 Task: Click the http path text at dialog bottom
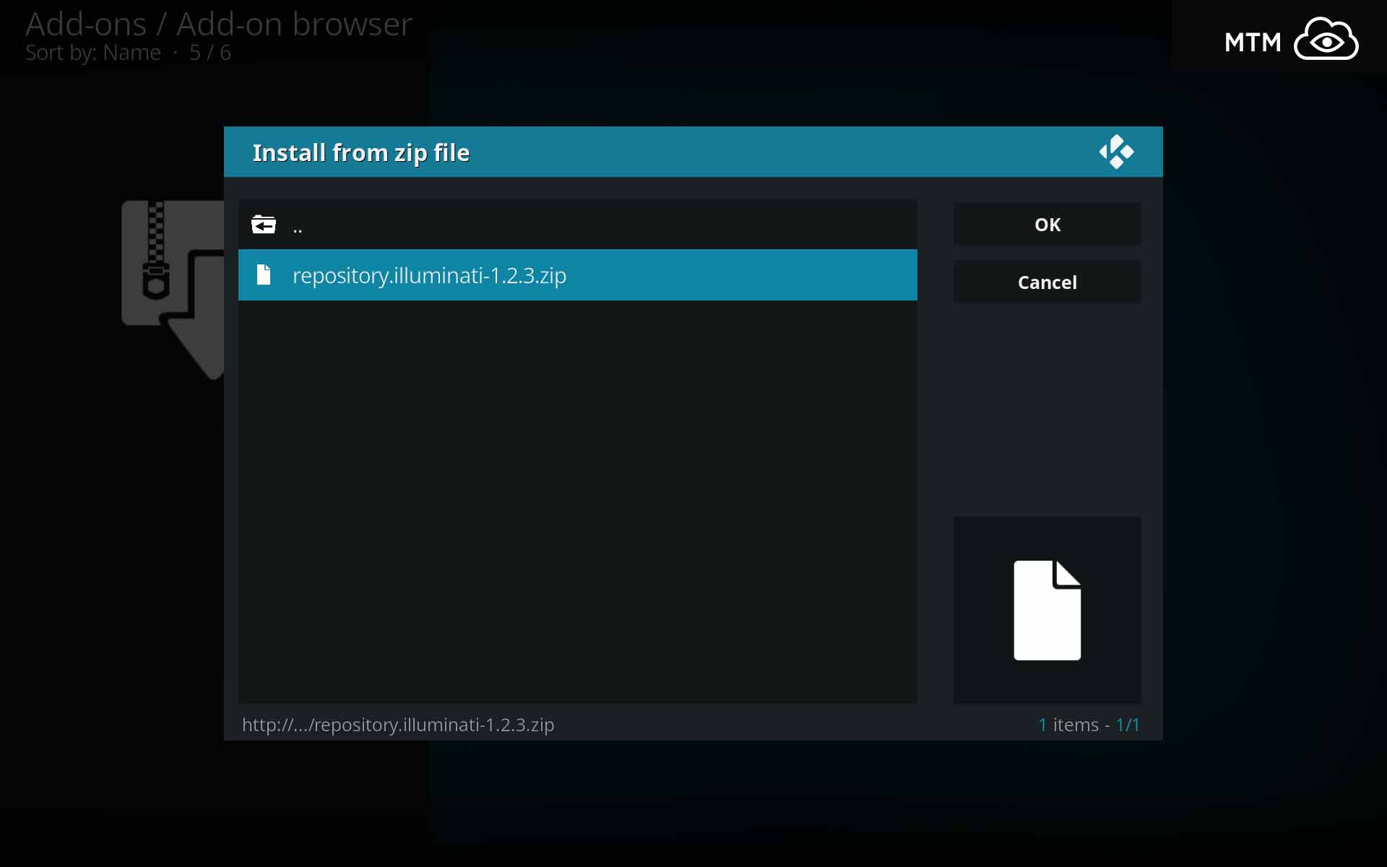398,725
